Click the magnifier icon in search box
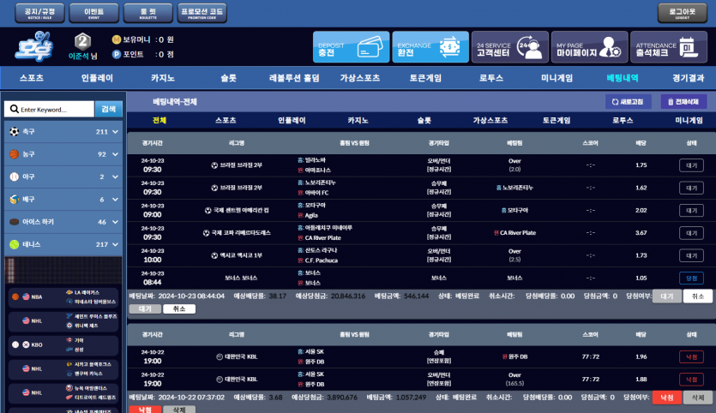The height and width of the screenshot is (413, 716). pyautogui.click(x=15, y=109)
